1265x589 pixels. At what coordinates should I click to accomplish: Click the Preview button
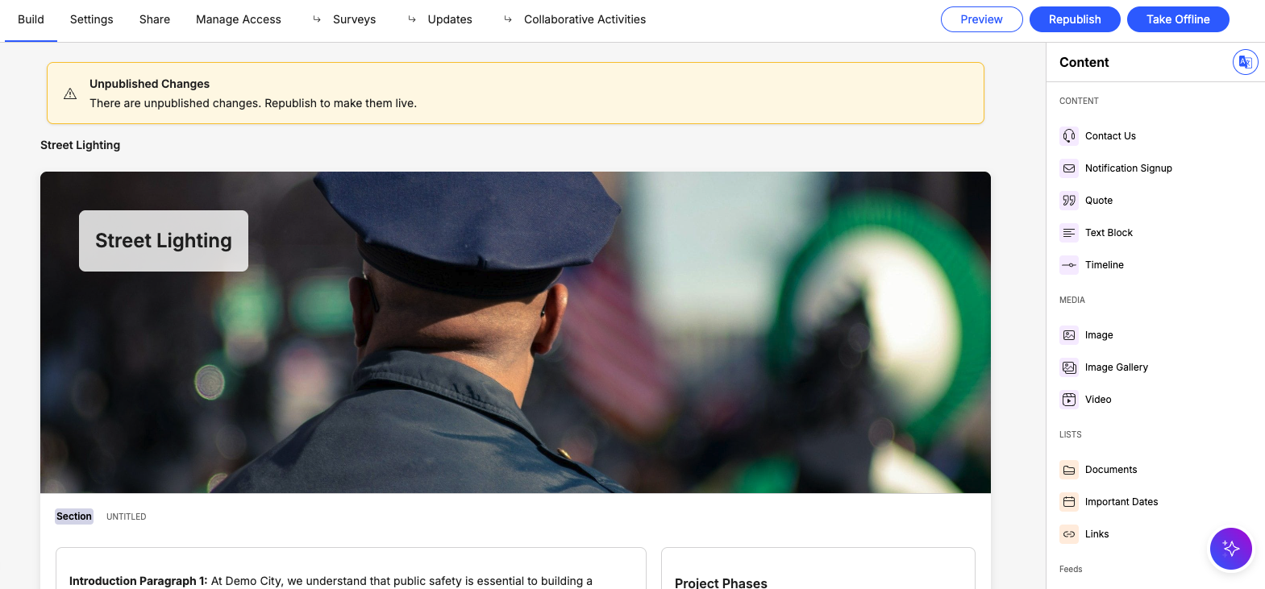(981, 19)
